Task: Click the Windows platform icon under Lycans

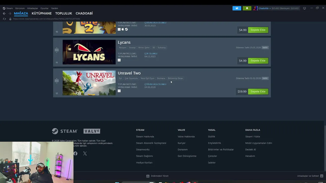Action: (119, 60)
